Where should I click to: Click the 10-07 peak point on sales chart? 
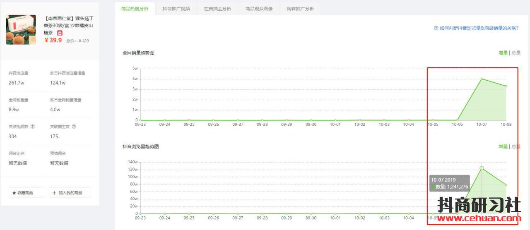click(x=482, y=79)
